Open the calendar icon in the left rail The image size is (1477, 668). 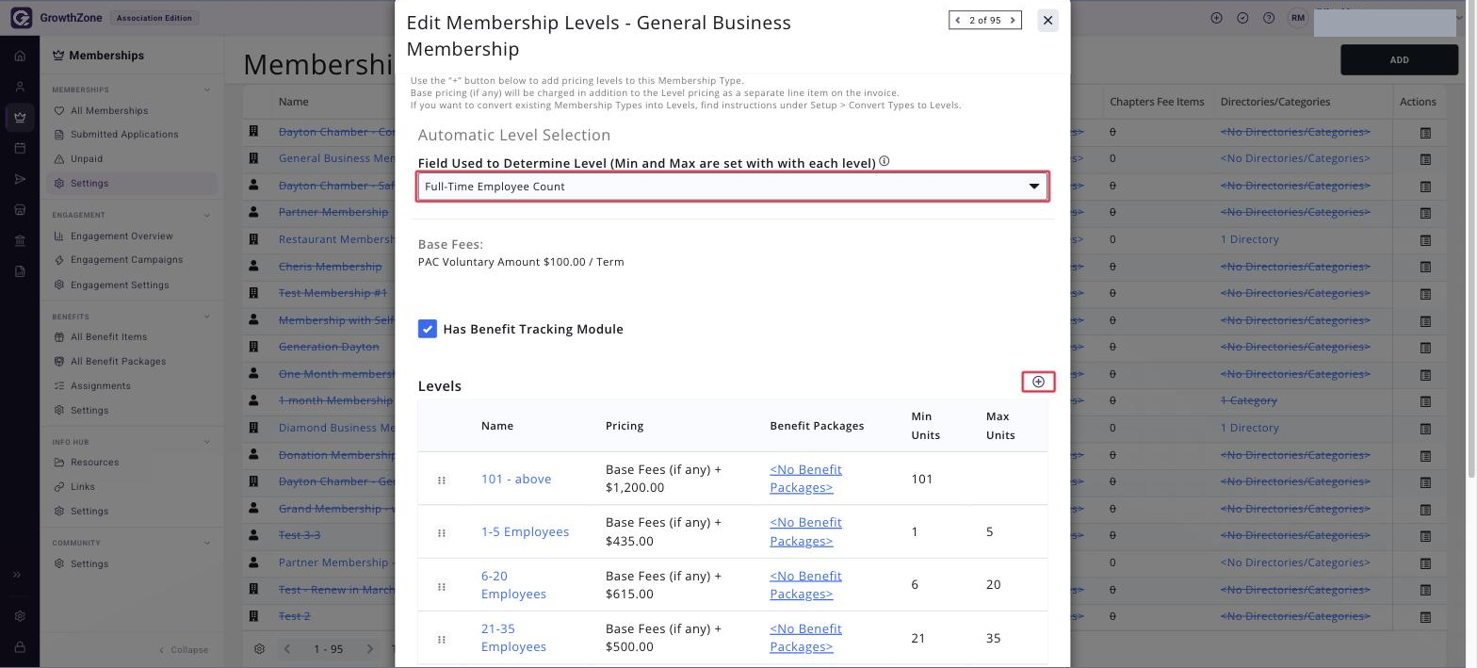(x=20, y=148)
